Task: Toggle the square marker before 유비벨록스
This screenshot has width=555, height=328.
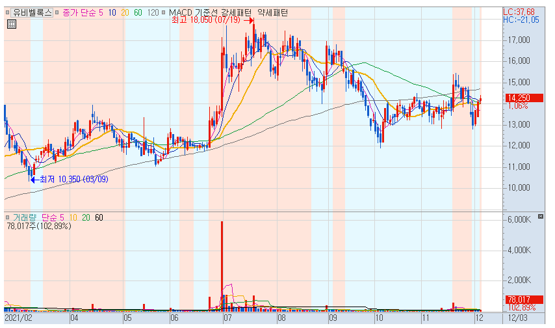Action: point(7,13)
